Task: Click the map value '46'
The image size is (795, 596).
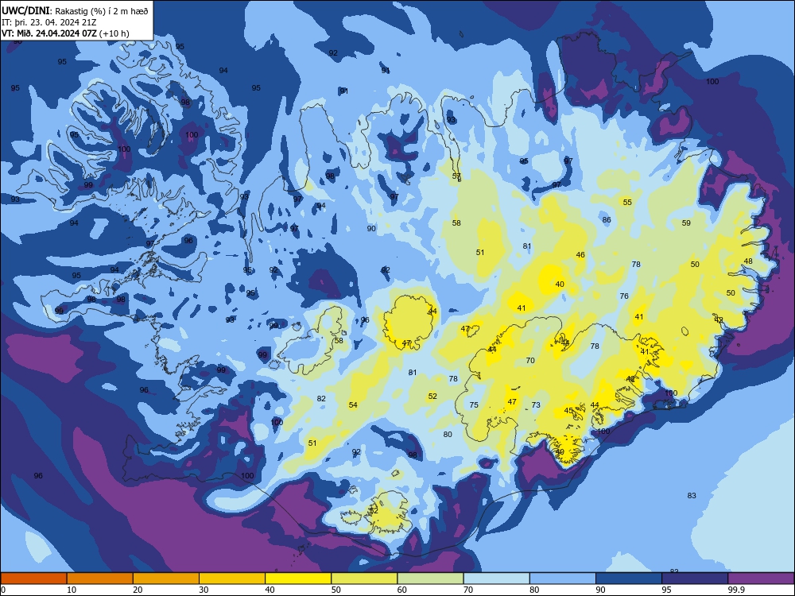Action: (x=580, y=255)
